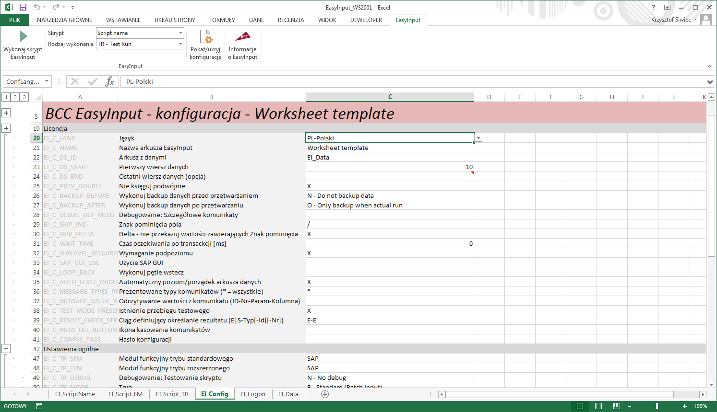This screenshot has width=717, height=412.
Task: Expand the formula bar chevron
Action: (710, 82)
